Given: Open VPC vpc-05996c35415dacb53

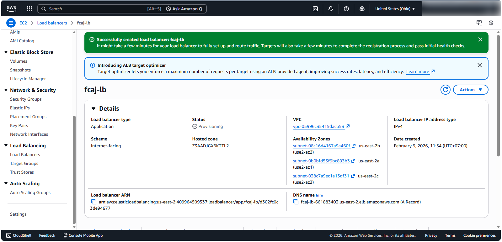Looking at the screenshot, I should pyautogui.click(x=318, y=126).
